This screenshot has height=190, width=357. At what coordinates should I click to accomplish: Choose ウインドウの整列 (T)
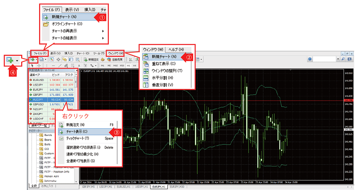pyautogui.click(x=167, y=71)
